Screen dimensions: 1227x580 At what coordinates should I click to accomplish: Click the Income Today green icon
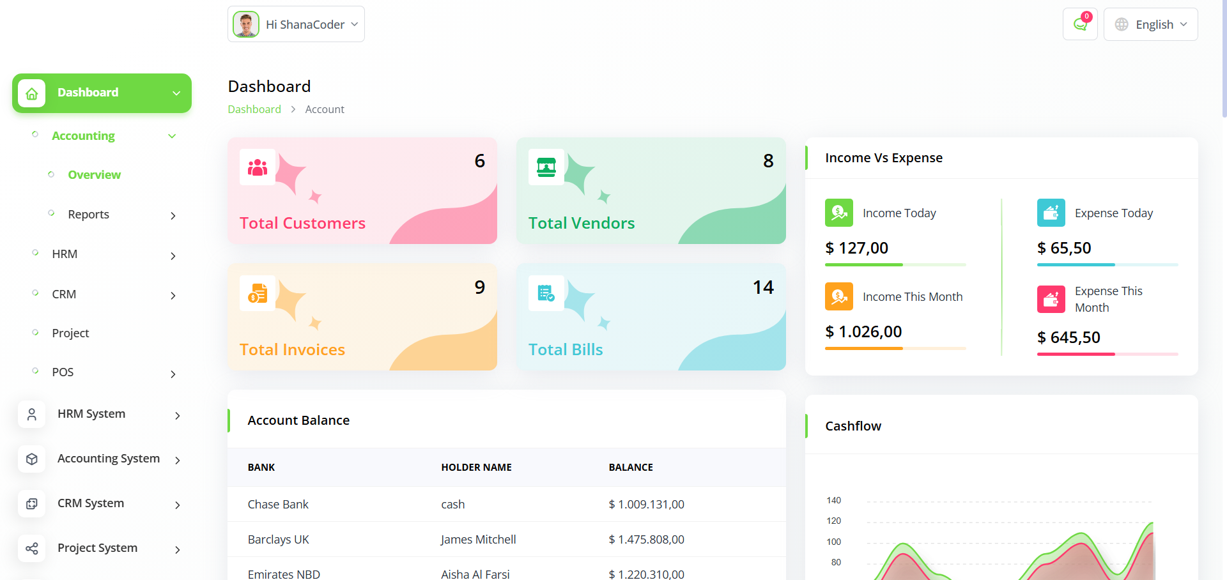click(838, 213)
